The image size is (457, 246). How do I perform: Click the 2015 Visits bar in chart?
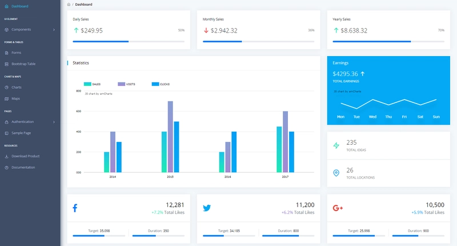coord(170,137)
